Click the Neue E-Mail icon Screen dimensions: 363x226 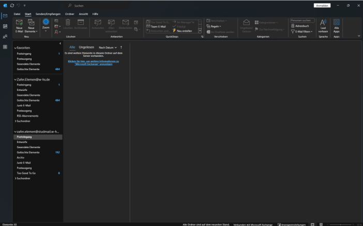tap(19, 23)
